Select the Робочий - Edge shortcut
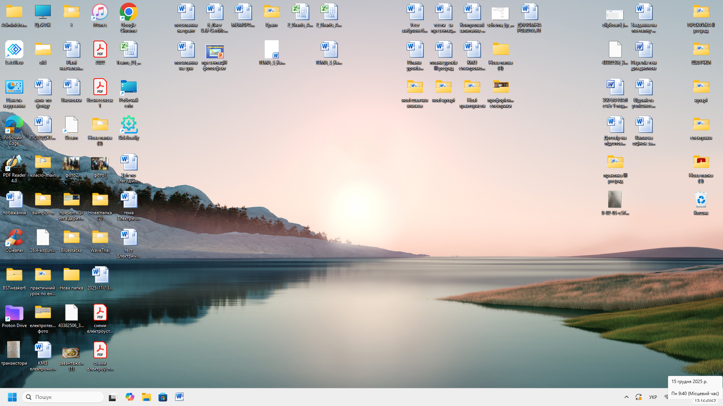723x406 pixels. pyautogui.click(x=14, y=131)
